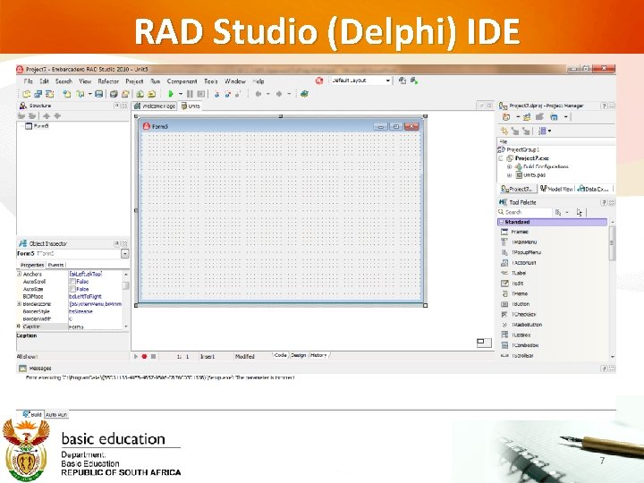Switch to the Model View tab
Screen dimensions: 644x483
(556, 189)
